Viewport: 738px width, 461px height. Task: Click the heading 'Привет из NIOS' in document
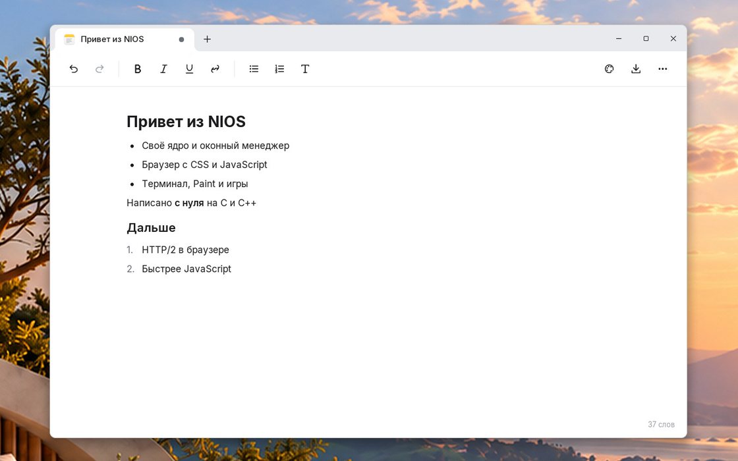point(186,122)
